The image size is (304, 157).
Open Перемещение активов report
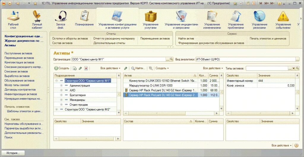tap(155, 39)
